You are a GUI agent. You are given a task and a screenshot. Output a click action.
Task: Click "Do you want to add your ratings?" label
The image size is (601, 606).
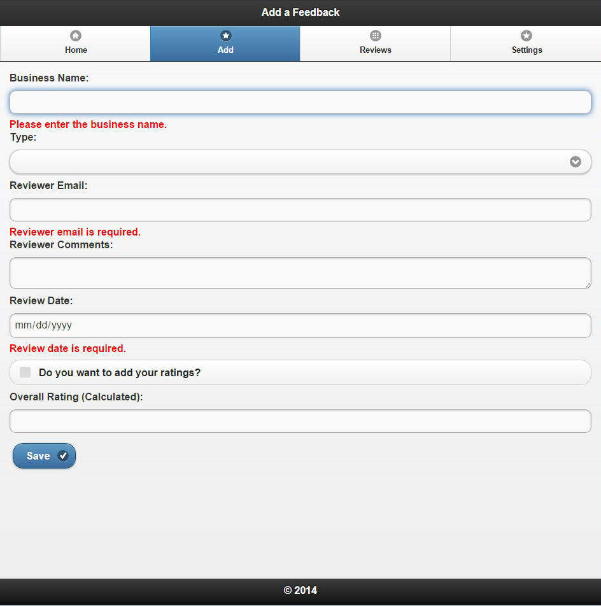point(120,372)
